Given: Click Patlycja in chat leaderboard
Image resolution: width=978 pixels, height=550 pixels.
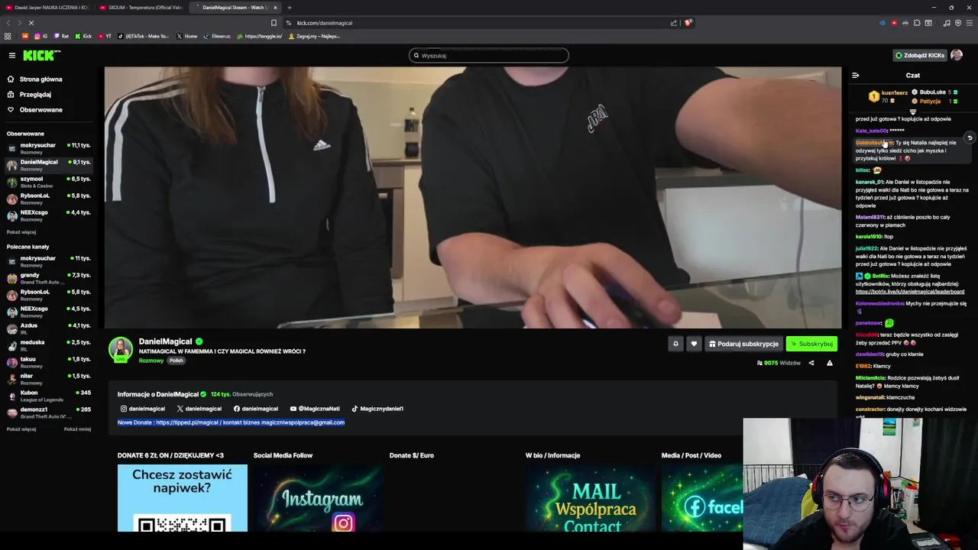Looking at the screenshot, I should (x=930, y=101).
